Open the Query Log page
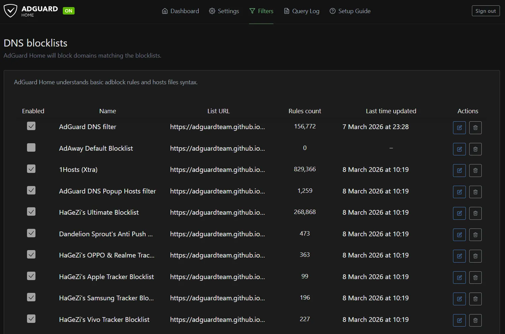 pyautogui.click(x=301, y=11)
